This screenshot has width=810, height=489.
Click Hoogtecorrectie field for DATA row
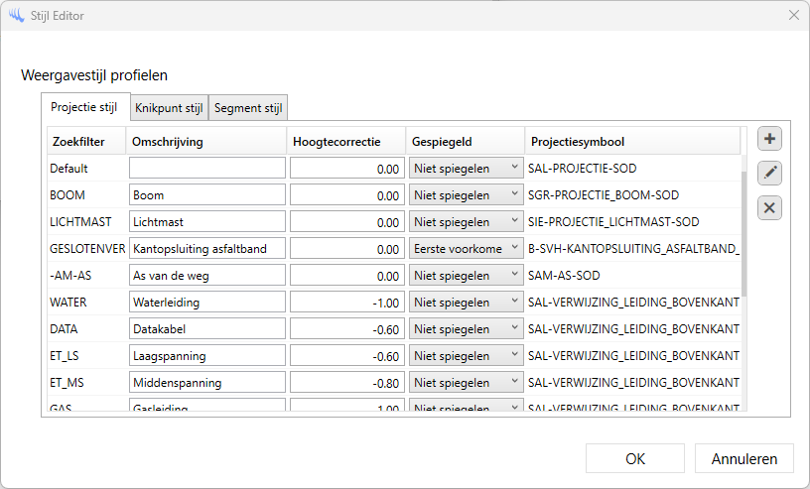pyautogui.click(x=346, y=329)
